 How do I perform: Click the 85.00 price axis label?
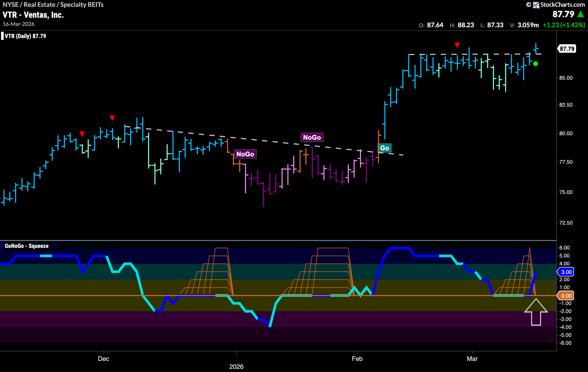point(566,78)
